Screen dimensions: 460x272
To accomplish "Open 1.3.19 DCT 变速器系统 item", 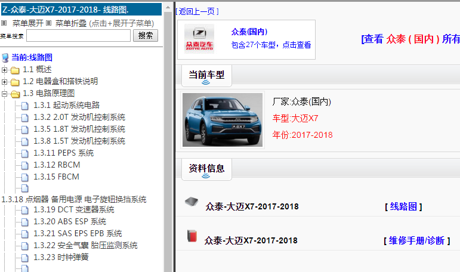I will click(x=74, y=209).
